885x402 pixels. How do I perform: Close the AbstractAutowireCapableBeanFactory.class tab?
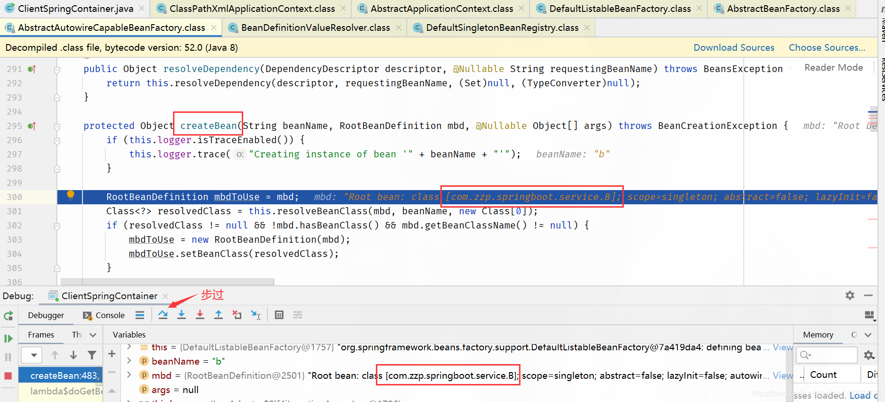tap(214, 27)
